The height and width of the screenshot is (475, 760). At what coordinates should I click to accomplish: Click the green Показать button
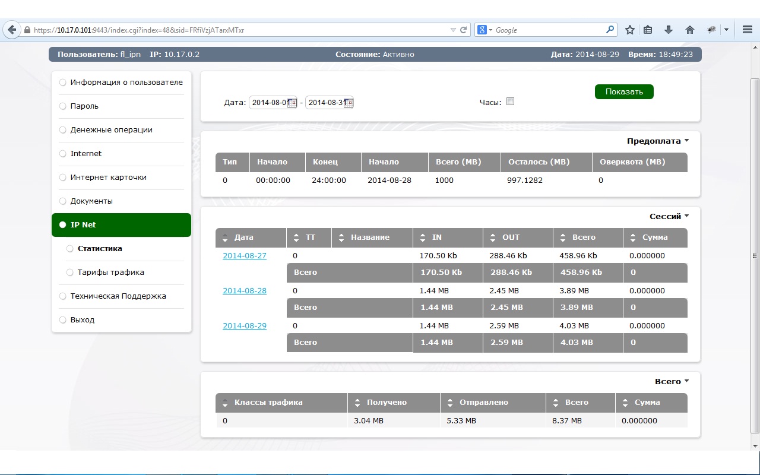[624, 91]
